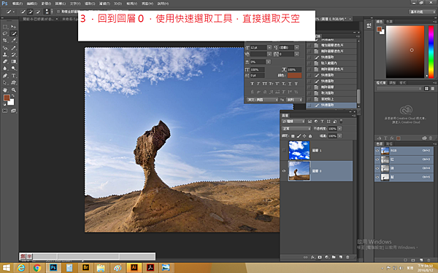The image size is (438, 273).
Task: Delete layer trash icon in Layers panel
Action: coord(347,257)
